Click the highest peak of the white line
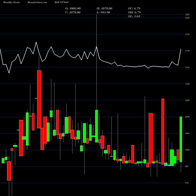The image size is (196, 196). [36, 42]
